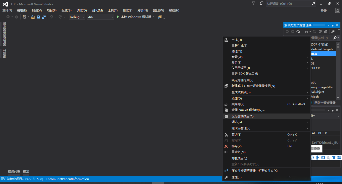Click the microphone icon in the input method bar

click(317, 157)
